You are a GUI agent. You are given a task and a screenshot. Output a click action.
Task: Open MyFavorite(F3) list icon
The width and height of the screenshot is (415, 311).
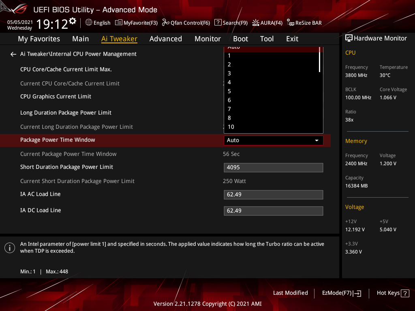(119, 23)
